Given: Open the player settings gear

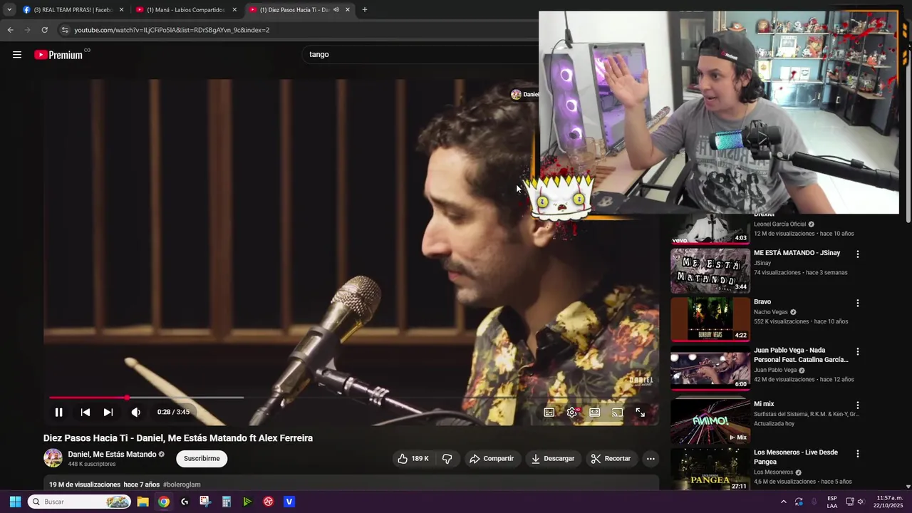Looking at the screenshot, I should [572, 412].
